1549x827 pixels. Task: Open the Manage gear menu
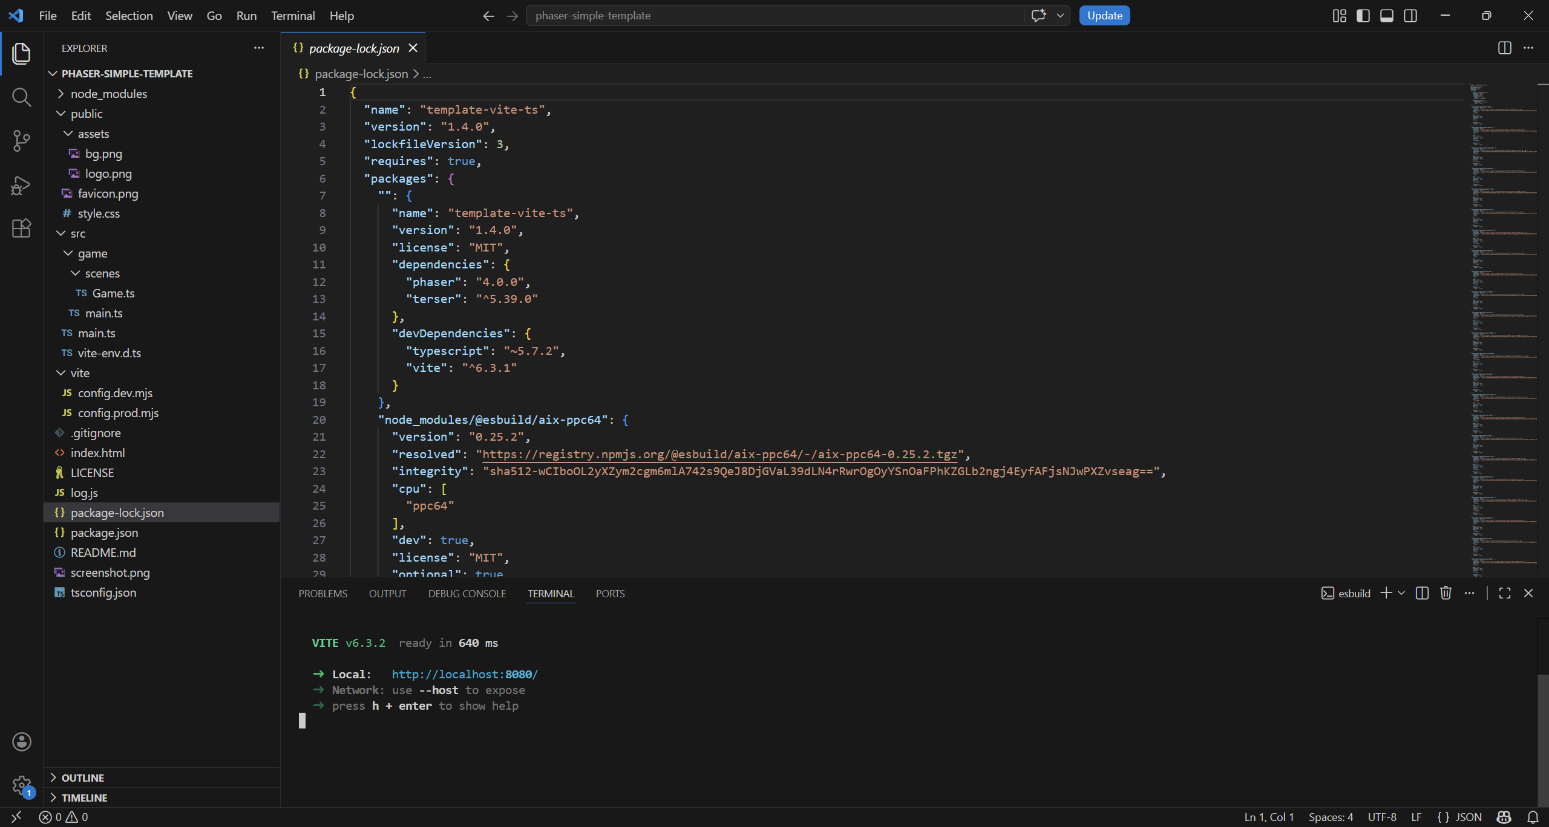[x=22, y=785]
